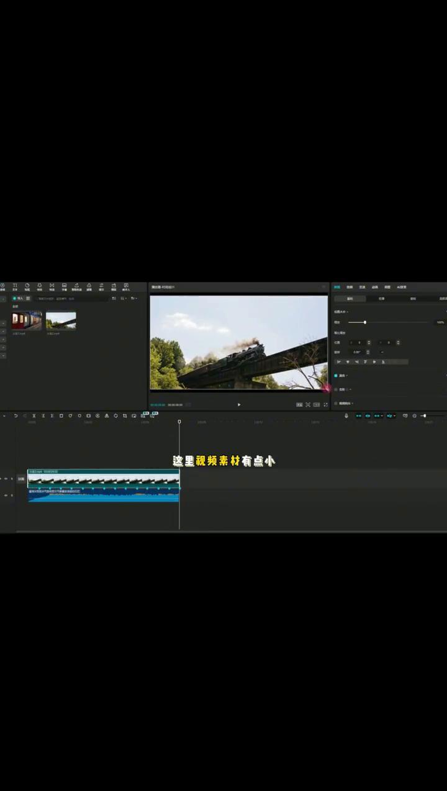Click the 导入 import button

pos(18,299)
